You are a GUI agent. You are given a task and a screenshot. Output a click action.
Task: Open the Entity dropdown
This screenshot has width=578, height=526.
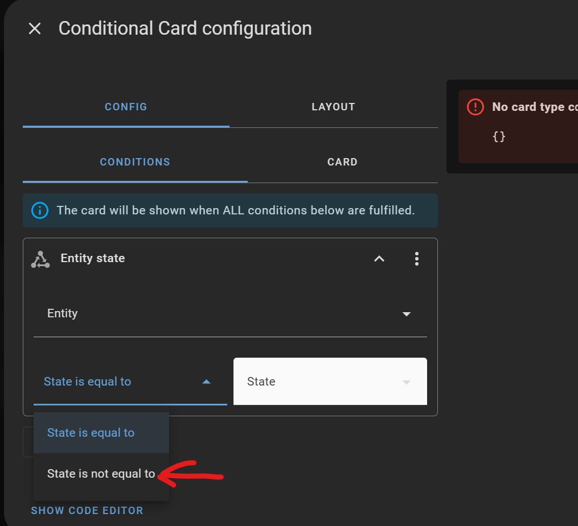click(x=228, y=313)
